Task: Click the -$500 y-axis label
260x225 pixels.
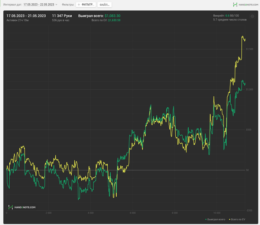Action: pos(249,210)
